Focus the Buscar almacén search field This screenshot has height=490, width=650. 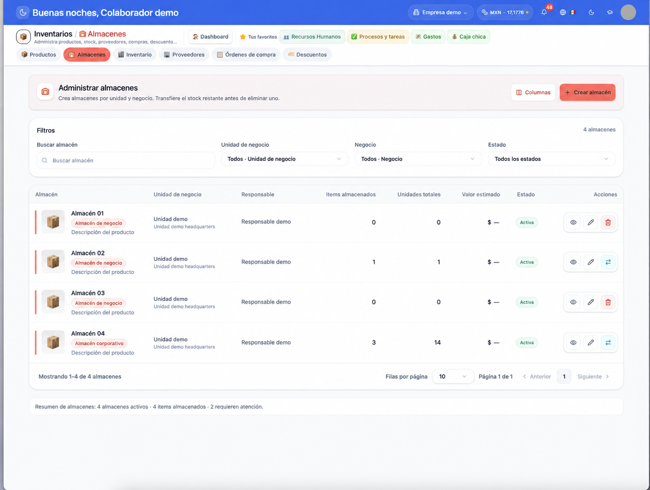coord(126,160)
